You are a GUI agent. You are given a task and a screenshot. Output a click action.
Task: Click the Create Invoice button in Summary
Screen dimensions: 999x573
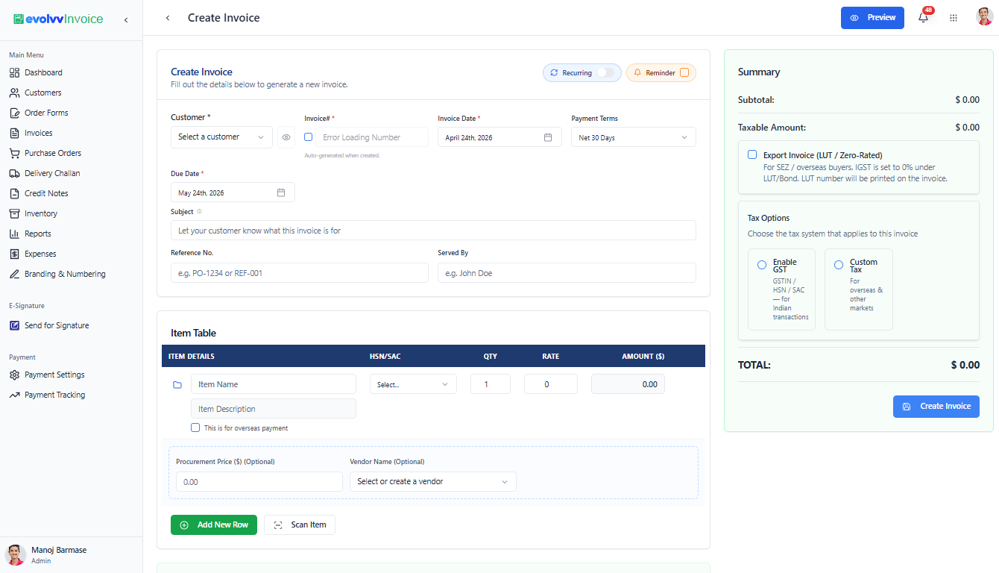pyautogui.click(x=936, y=407)
